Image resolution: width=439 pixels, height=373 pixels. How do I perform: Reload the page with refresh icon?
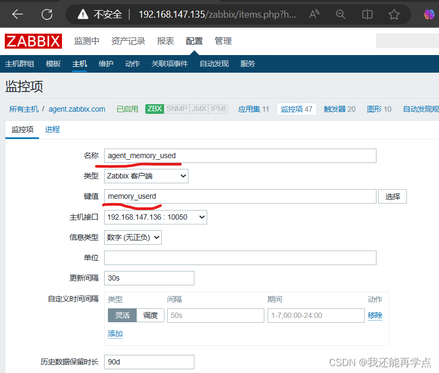point(47,14)
